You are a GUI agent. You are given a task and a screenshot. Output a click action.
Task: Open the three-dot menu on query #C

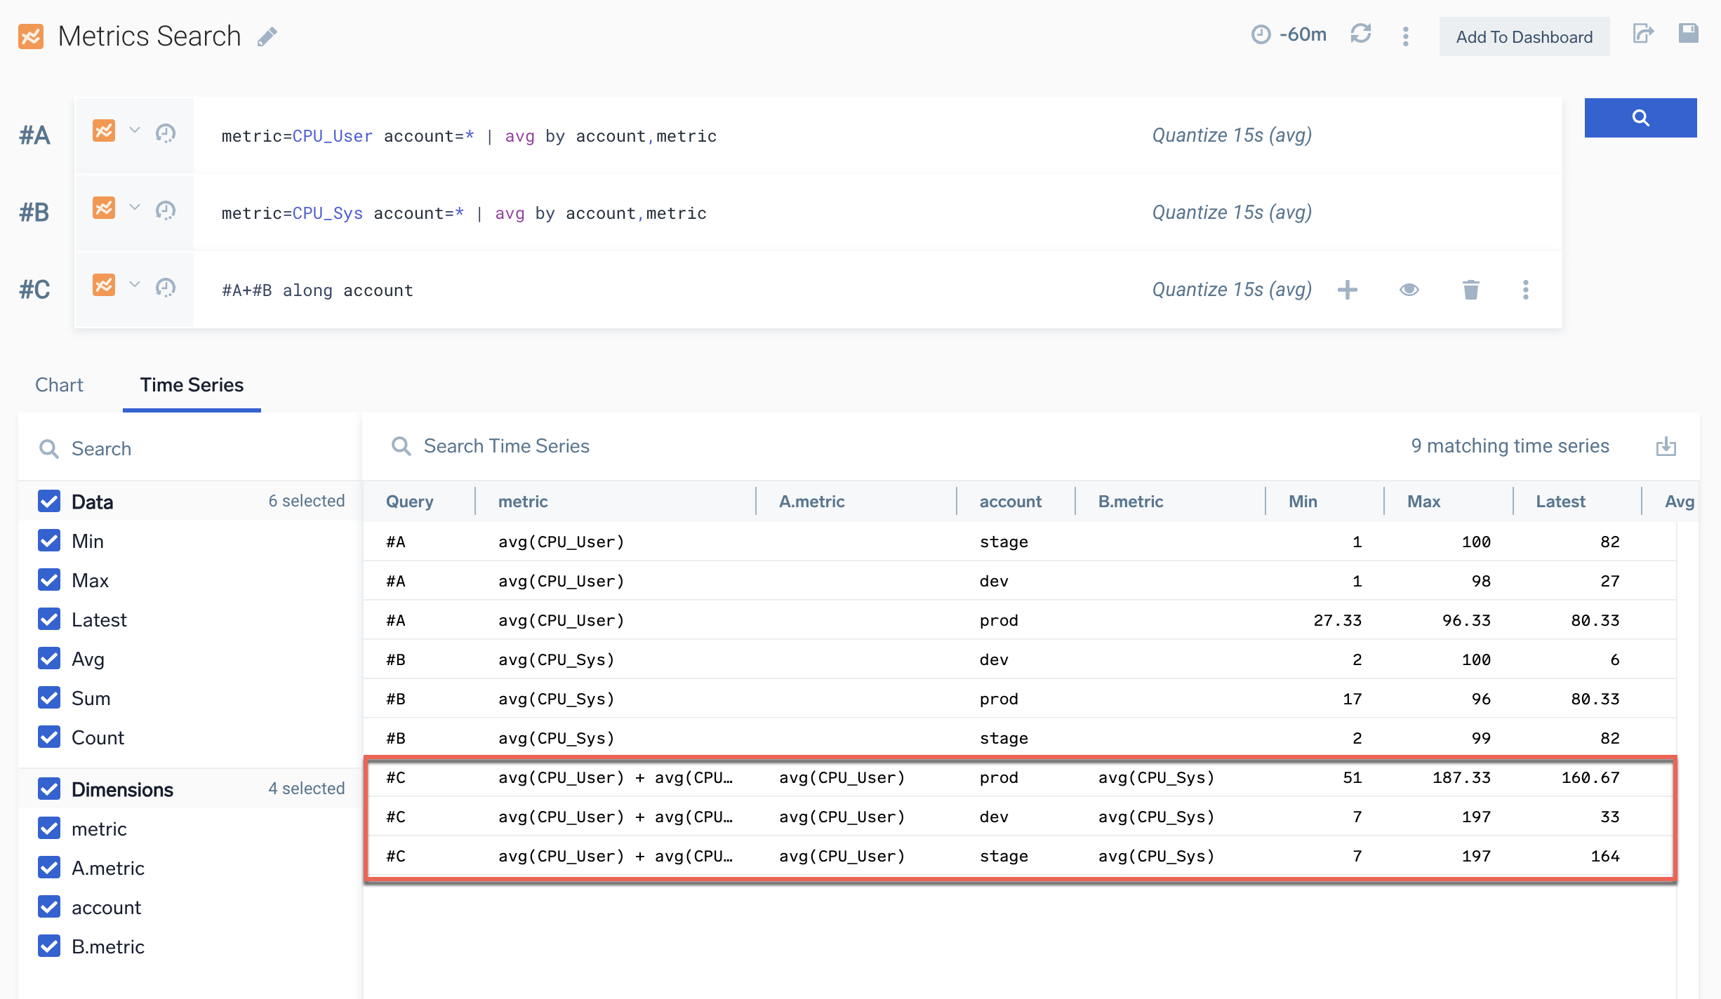tap(1525, 290)
